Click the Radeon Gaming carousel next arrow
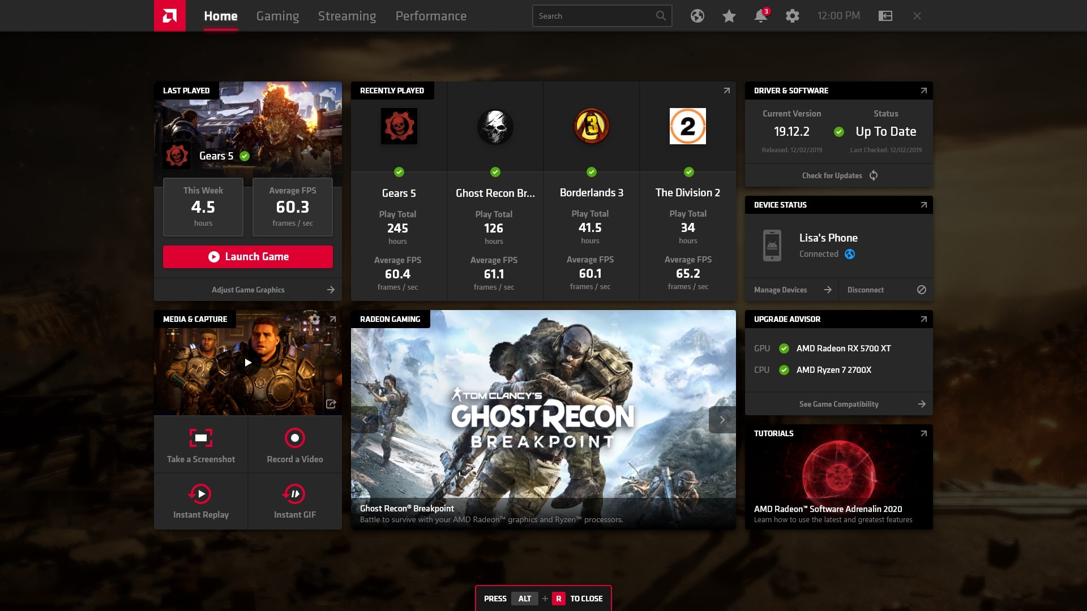This screenshot has height=611, width=1087. 722,419
